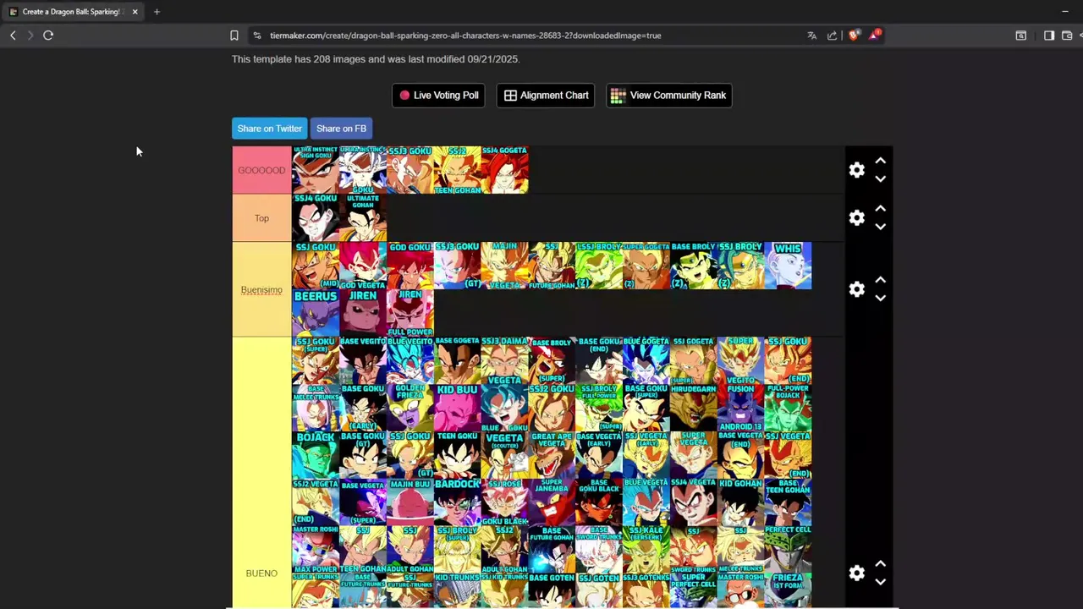
Task: Select the Beerus character thumbnail
Action: click(x=316, y=313)
